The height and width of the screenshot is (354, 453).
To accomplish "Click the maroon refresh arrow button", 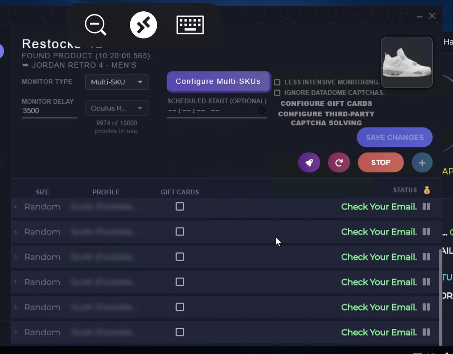I will click(339, 163).
